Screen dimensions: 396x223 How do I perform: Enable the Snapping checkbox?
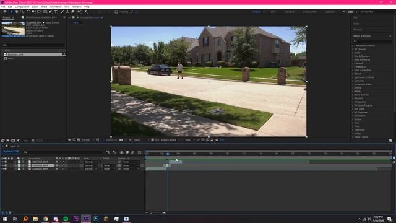(116, 12)
